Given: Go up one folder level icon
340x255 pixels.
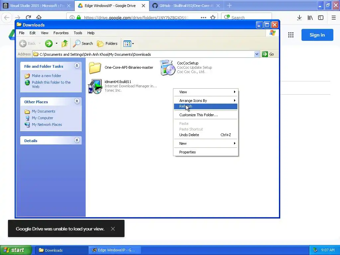Looking at the screenshot, I should click(x=65, y=43).
